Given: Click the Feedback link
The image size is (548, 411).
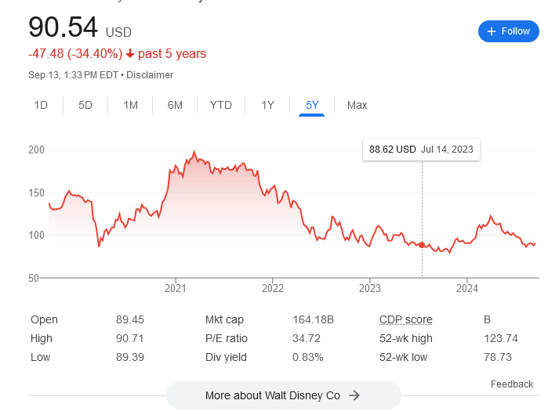Looking at the screenshot, I should click(x=511, y=384).
